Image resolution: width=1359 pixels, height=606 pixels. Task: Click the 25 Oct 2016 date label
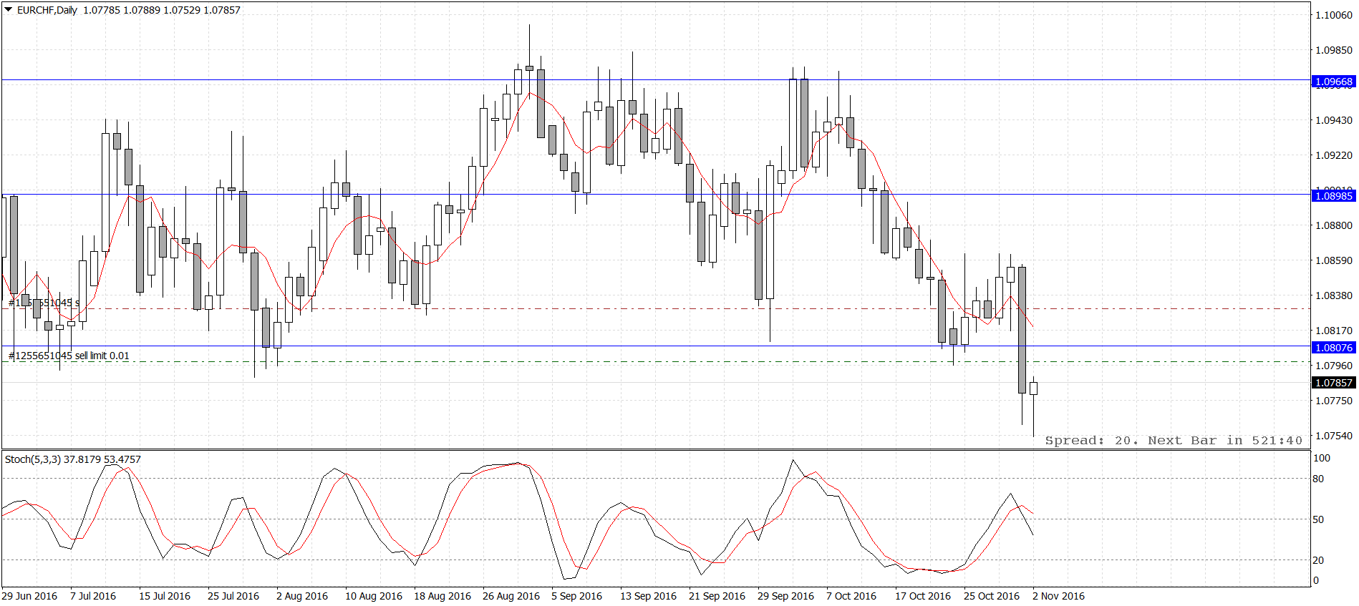(992, 596)
